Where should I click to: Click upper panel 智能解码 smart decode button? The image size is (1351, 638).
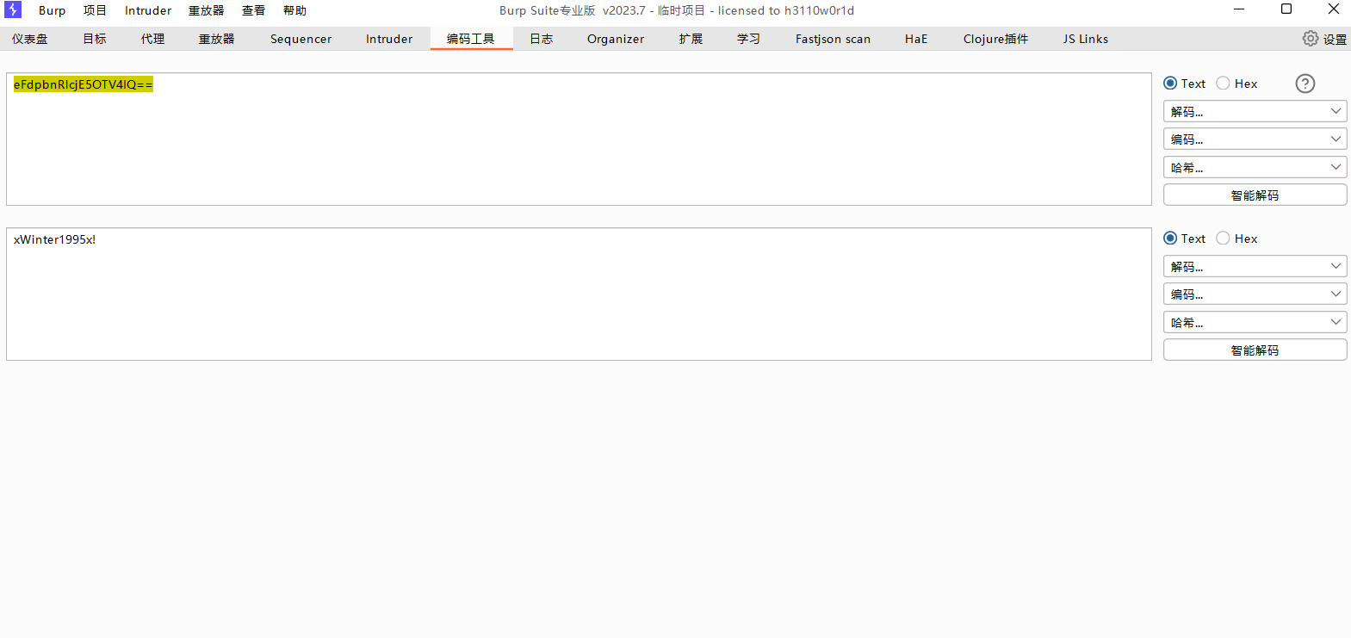[1255, 195]
